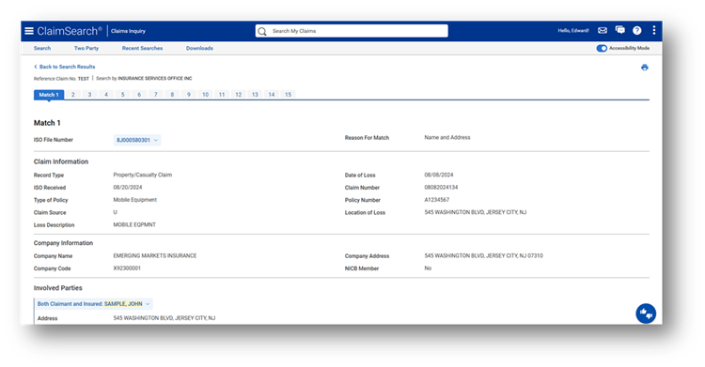Viewport: 705px width, 367px height.
Task: Click into Search My Claims field
Action: pos(352,31)
